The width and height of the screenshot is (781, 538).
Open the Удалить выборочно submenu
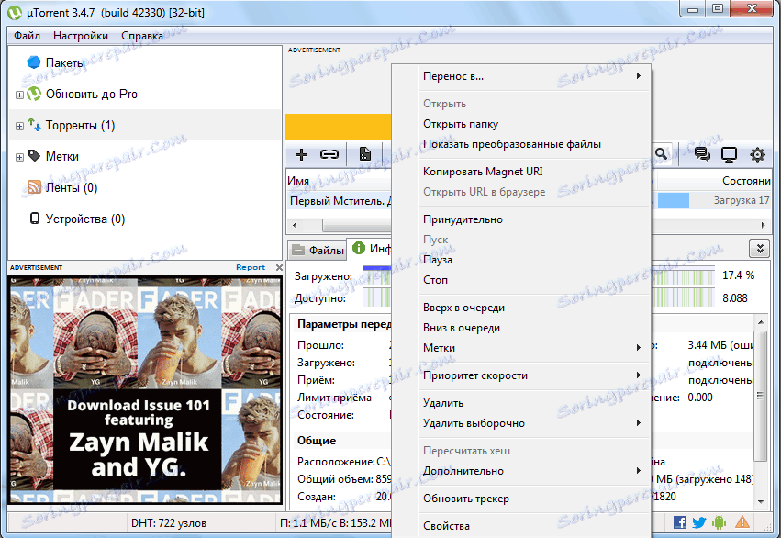pyautogui.click(x=533, y=423)
